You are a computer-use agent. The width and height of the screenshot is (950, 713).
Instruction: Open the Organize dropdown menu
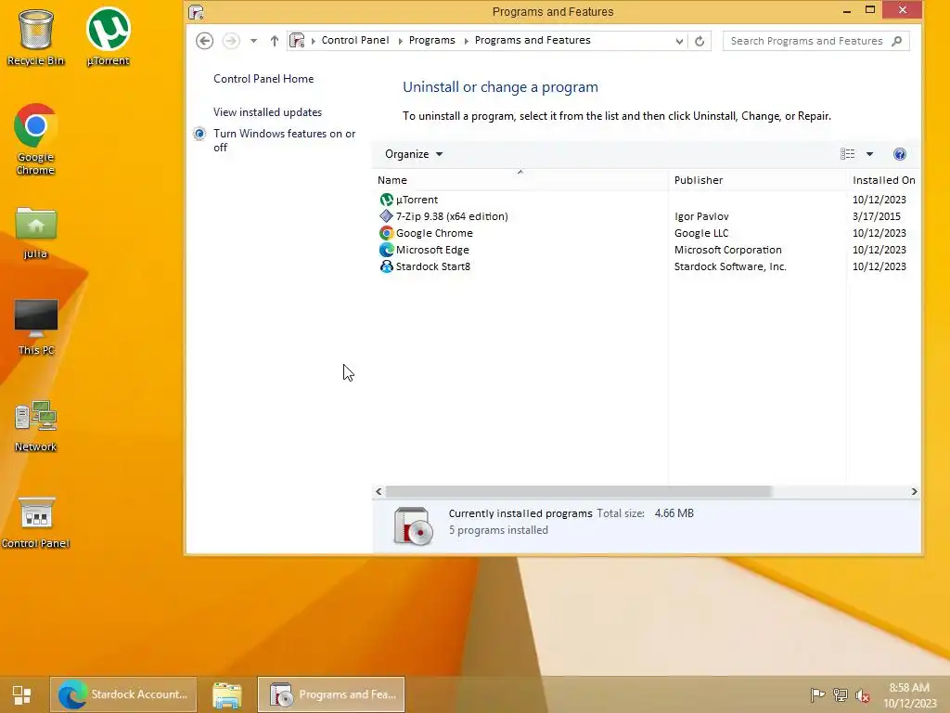click(413, 154)
